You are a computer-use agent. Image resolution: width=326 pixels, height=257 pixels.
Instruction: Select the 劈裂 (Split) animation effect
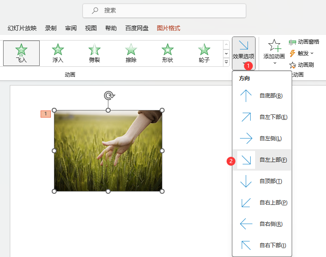pyautogui.click(x=95, y=53)
